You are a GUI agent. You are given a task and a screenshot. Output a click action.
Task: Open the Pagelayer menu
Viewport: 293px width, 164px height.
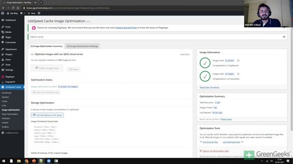[x=10, y=77]
